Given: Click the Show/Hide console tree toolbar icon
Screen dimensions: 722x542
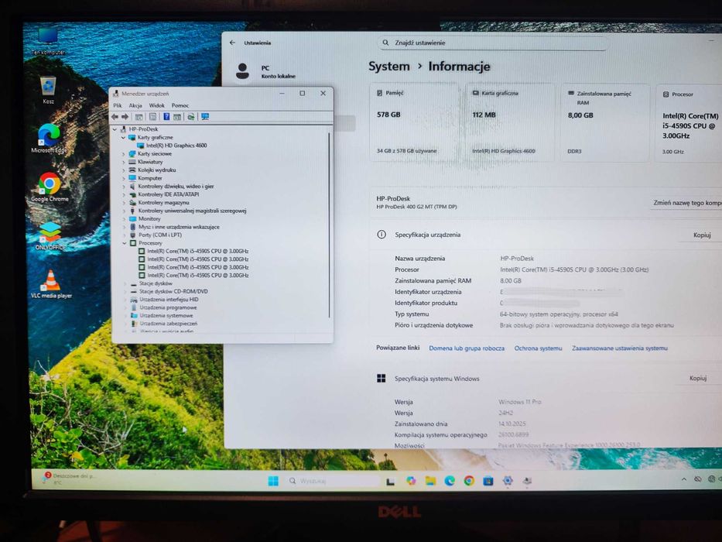Looking at the screenshot, I should click(139, 117).
